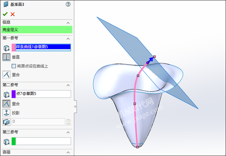Screen dimensions: 226x156
Task: Click the green third reference color swatch
Action: pos(14,141)
